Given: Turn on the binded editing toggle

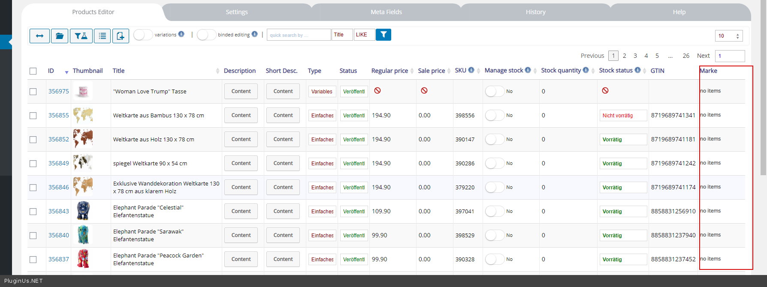Looking at the screenshot, I should 206,35.
